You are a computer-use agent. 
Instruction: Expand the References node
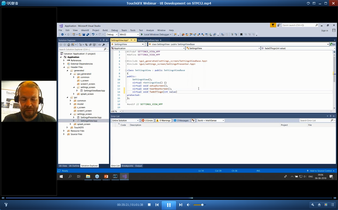(64, 60)
